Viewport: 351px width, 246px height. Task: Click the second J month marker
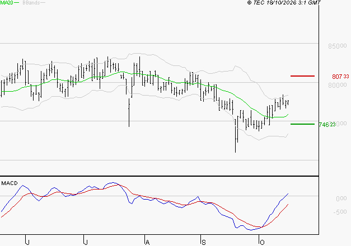(x=86, y=243)
